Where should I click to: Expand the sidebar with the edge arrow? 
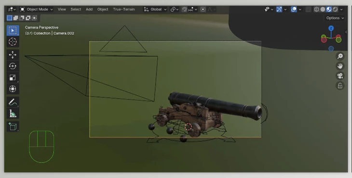346,32
